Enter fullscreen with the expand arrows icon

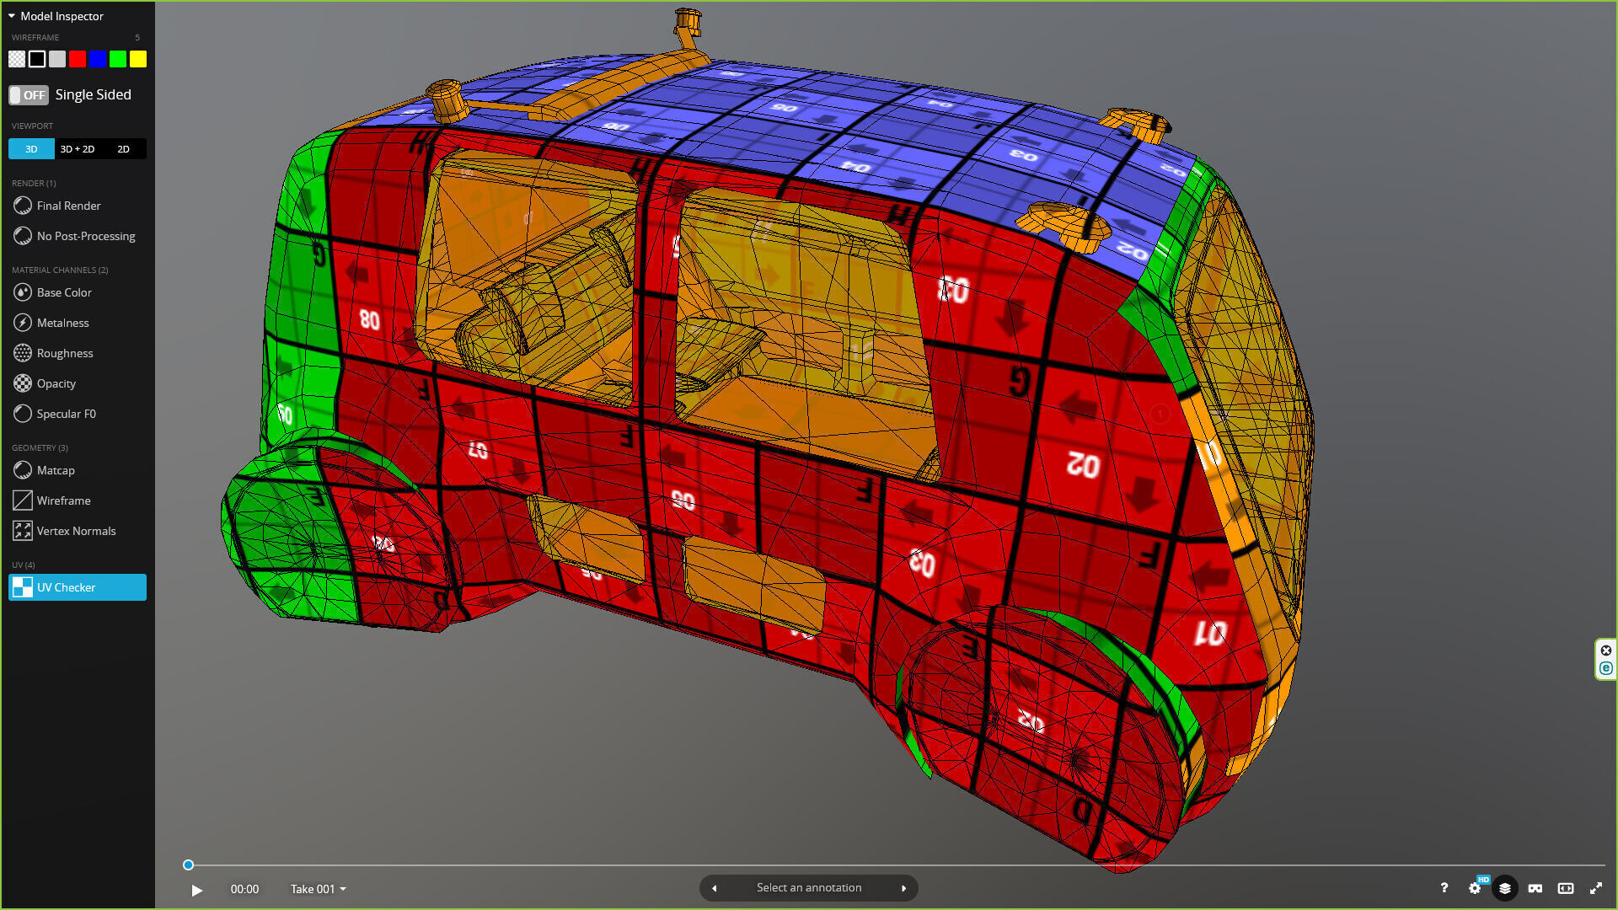pos(1596,888)
